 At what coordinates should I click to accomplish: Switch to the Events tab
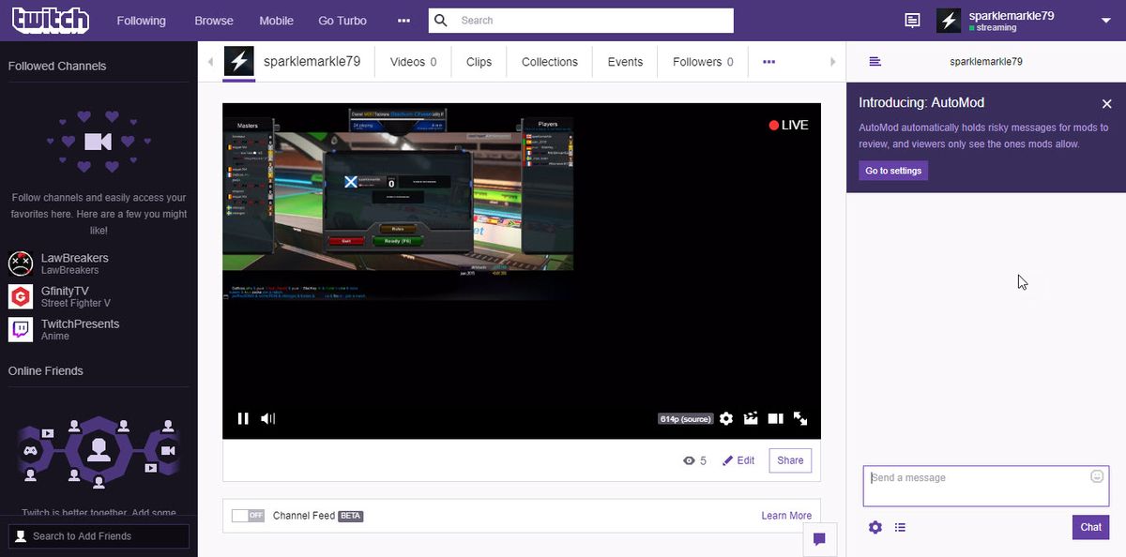click(x=625, y=62)
